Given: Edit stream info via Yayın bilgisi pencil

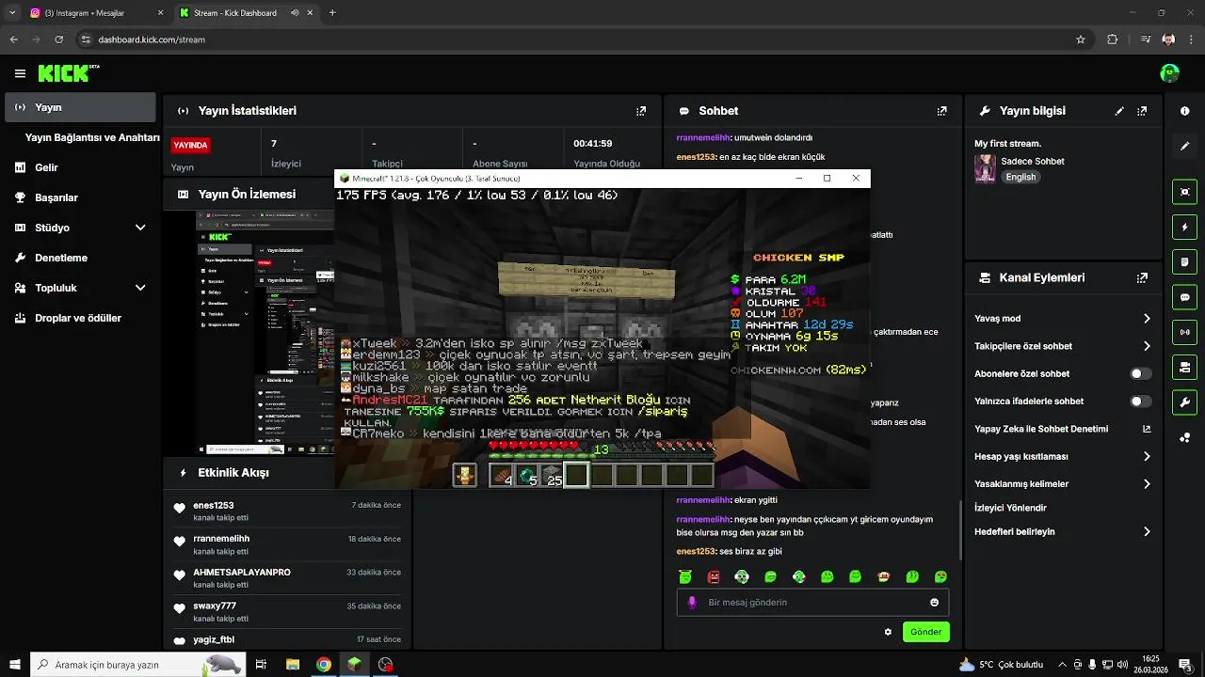Looking at the screenshot, I should coord(1119,111).
